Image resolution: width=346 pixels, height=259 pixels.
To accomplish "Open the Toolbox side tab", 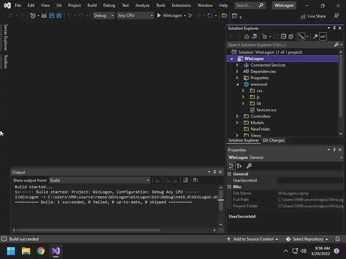I will pos(6,62).
